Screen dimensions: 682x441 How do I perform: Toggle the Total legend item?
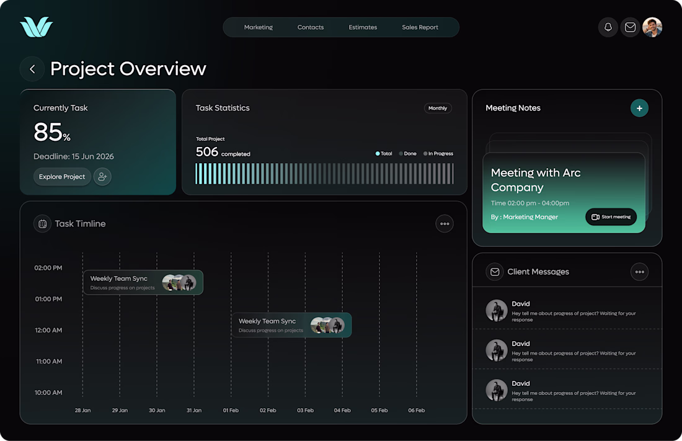384,154
